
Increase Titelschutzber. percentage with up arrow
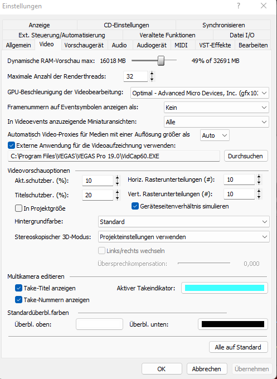pyautogui.click(x=117, y=192)
